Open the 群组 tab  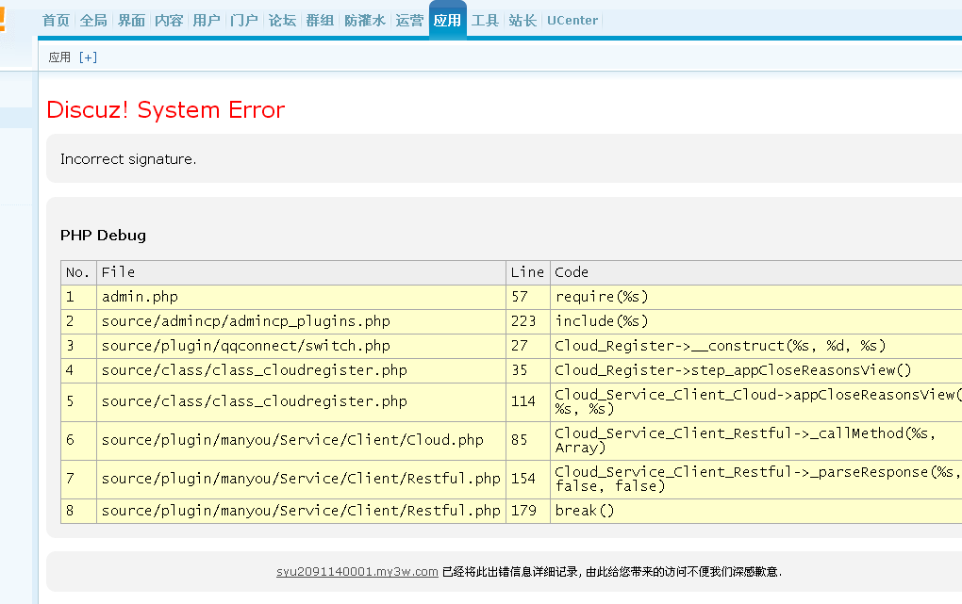click(320, 20)
